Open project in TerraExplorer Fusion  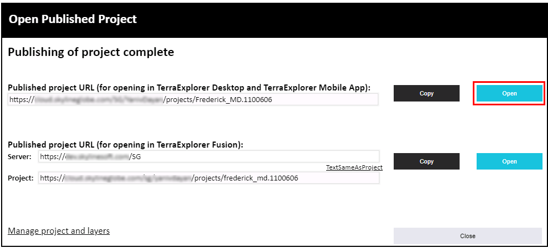click(509, 161)
